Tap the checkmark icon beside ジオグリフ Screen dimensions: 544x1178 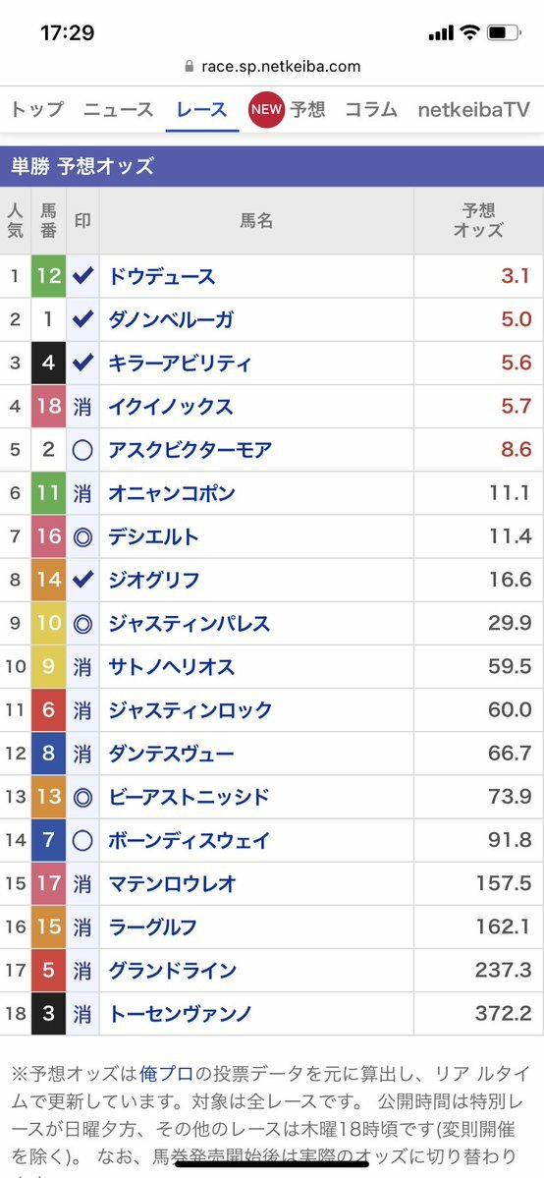pyautogui.click(x=82, y=580)
